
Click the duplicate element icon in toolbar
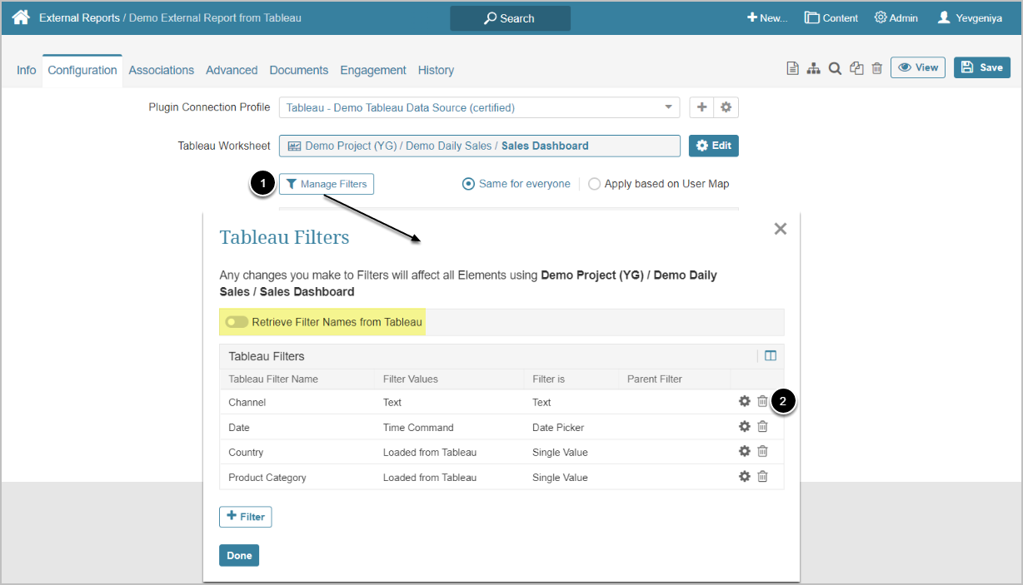click(856, 68)
